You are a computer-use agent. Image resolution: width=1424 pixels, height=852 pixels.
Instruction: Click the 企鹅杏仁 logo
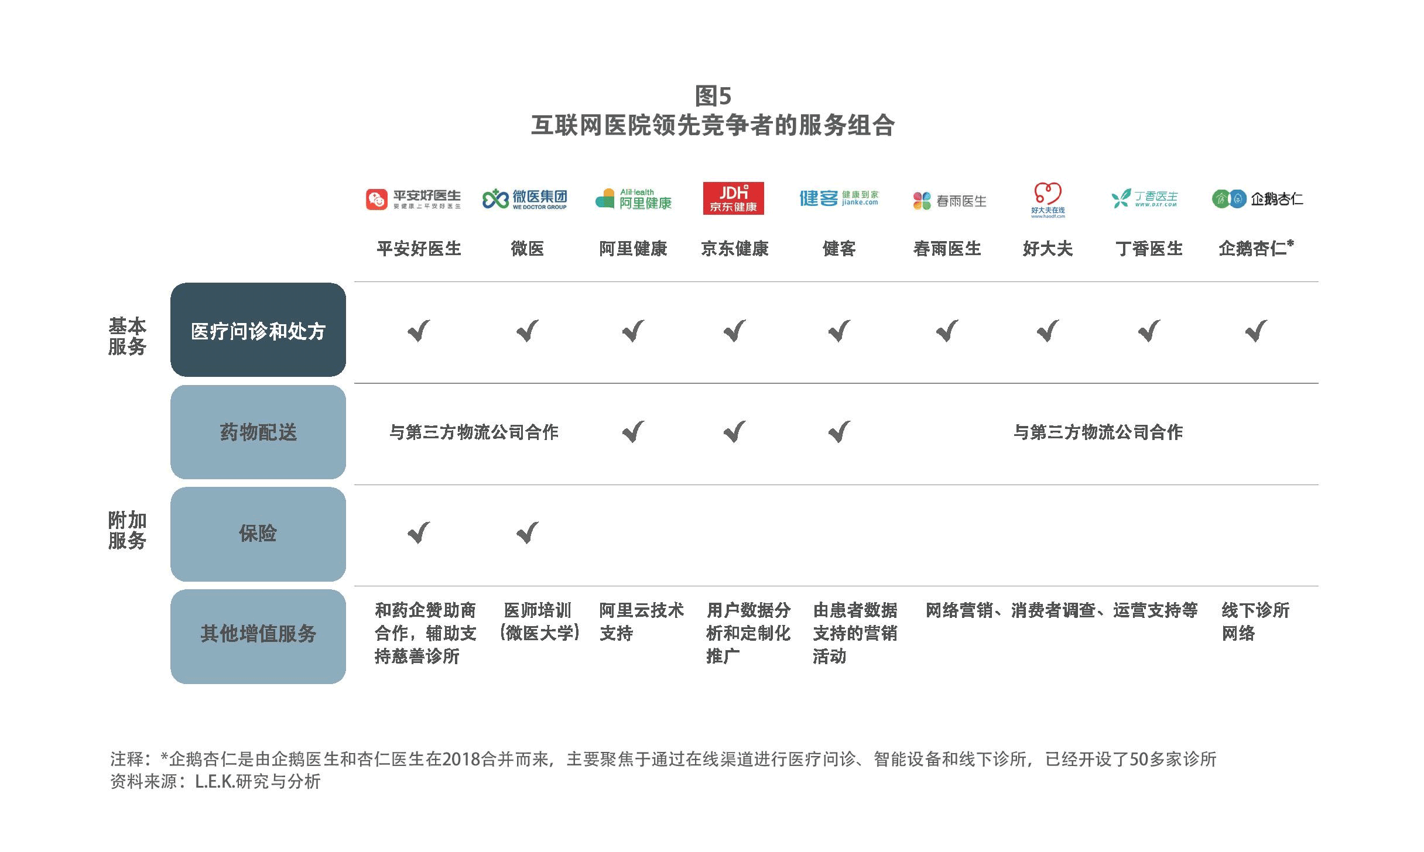click(x=1257, y=199)
